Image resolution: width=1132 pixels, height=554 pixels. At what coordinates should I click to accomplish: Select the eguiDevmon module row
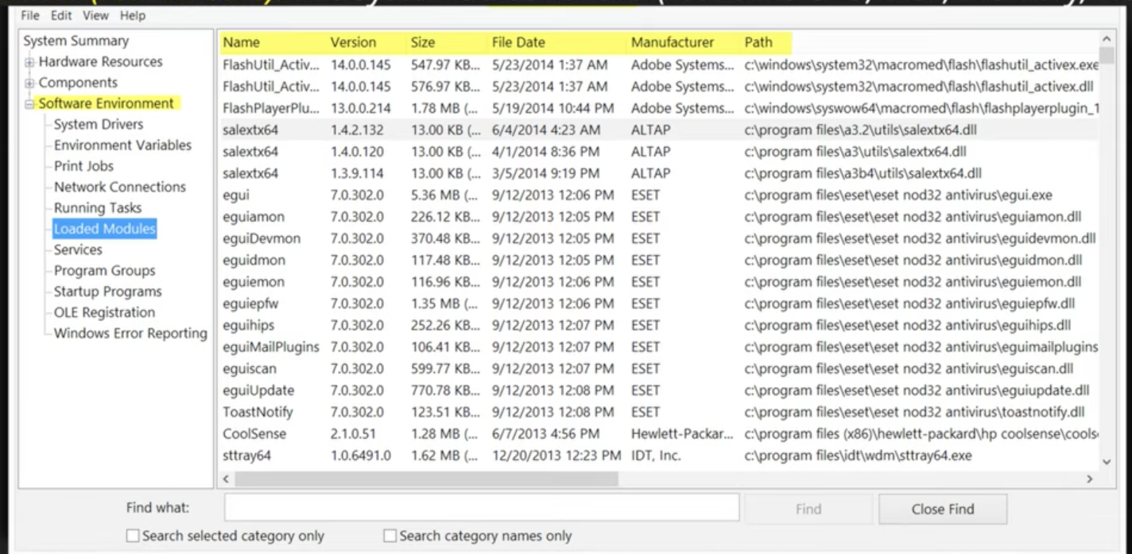(659, 238)
